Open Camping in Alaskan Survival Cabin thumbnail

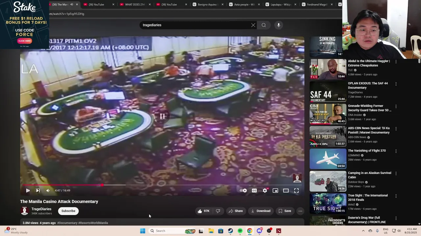pyautogui.click(x=328, y=181)
